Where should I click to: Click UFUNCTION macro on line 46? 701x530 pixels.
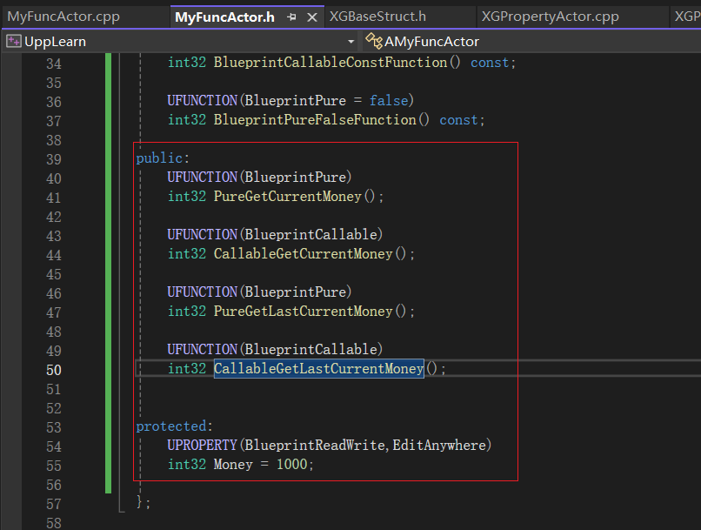[x=202, y=292]
